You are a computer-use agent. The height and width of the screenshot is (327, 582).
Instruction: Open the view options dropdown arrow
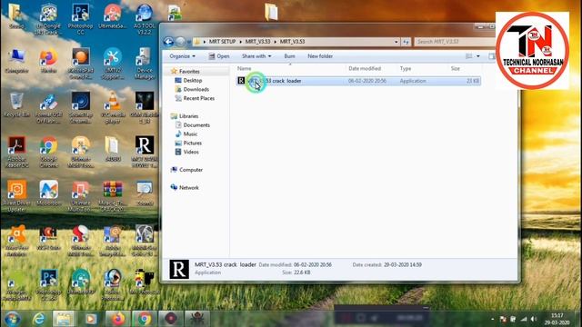pyautogui.click(x=478, y=56)
